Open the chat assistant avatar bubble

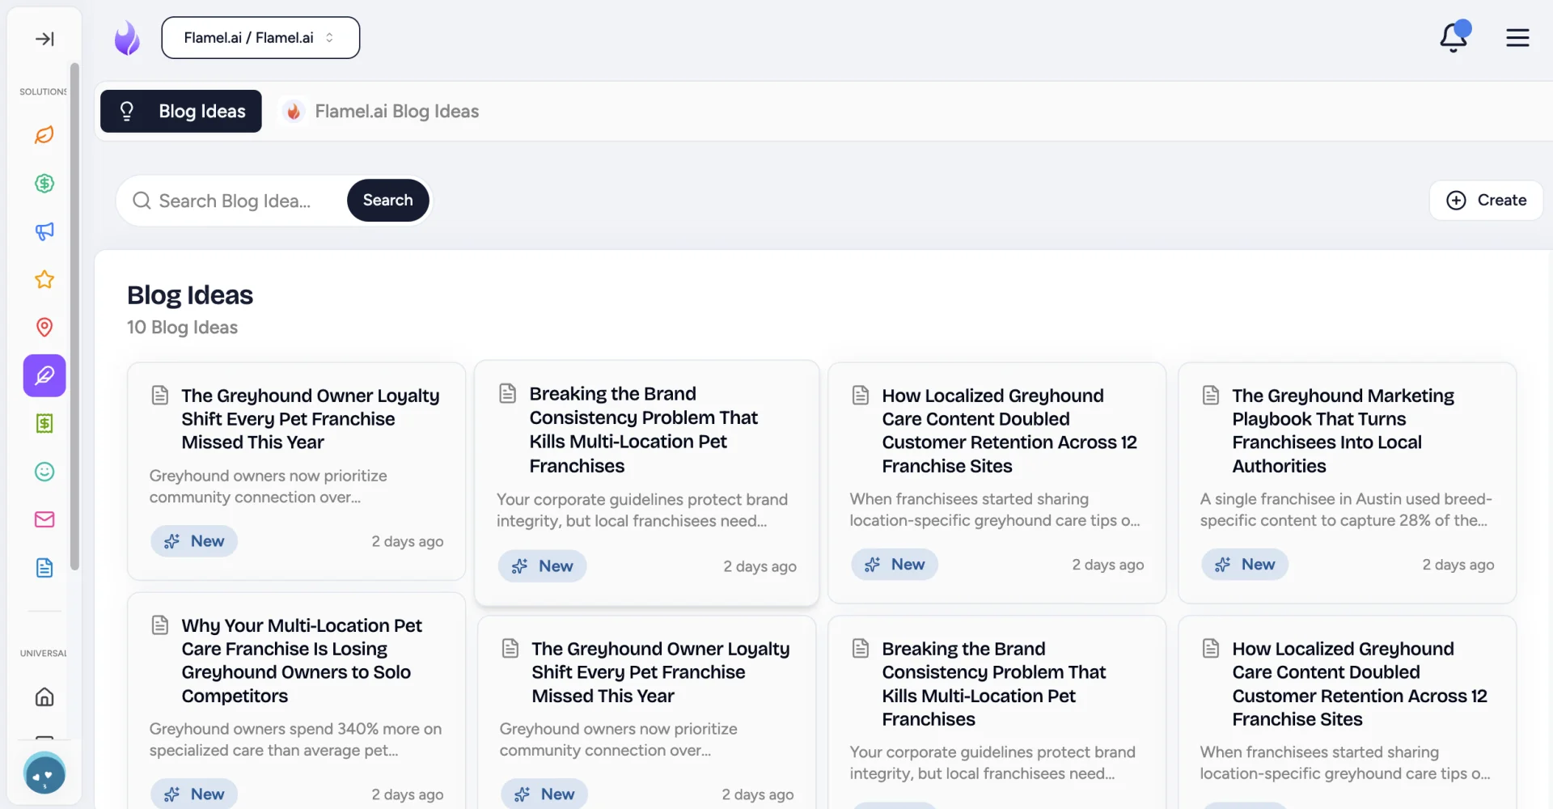coord(44,773)
